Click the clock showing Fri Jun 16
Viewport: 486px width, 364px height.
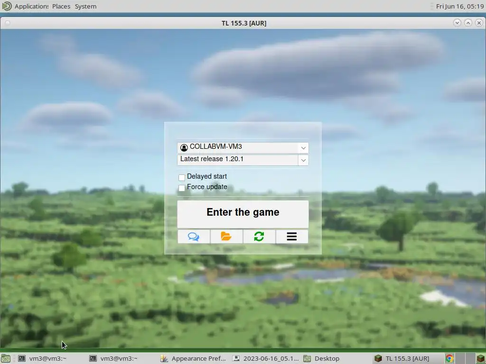point(459,6)
